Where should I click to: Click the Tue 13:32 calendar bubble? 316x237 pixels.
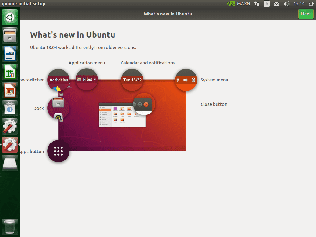(132, 80)
